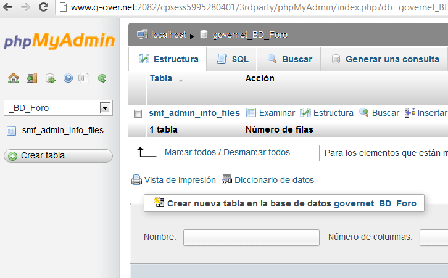
Task: Click governet_BD_Foro breadcrumb link
Action: pyautogui.click(x=250, y=35)
